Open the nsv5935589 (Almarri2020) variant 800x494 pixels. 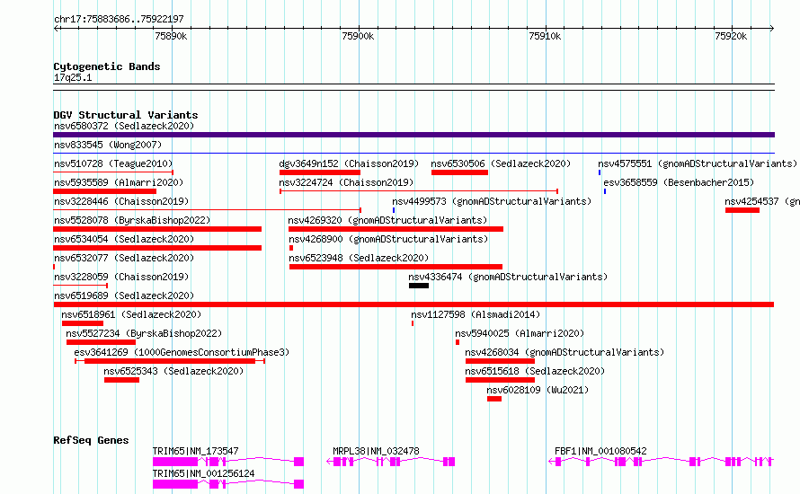[119, 182]
